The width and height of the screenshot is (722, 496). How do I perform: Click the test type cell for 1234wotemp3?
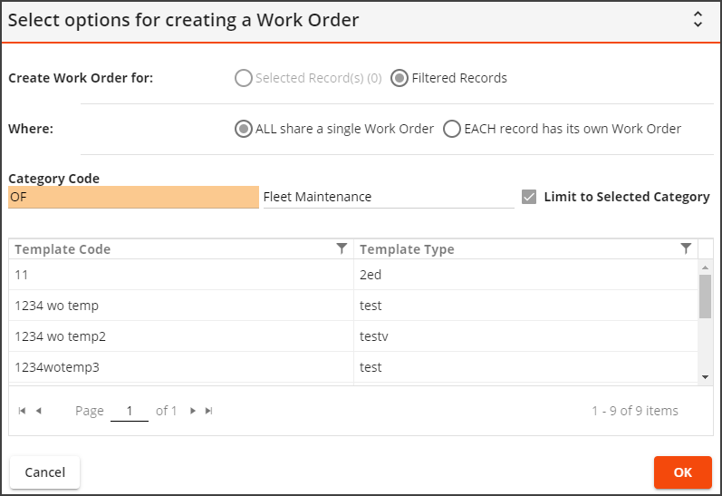click(x=525, y=367)
